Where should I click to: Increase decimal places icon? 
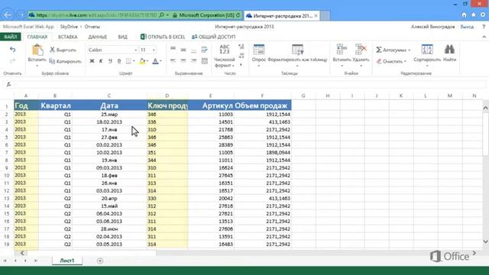click(241, 47)
